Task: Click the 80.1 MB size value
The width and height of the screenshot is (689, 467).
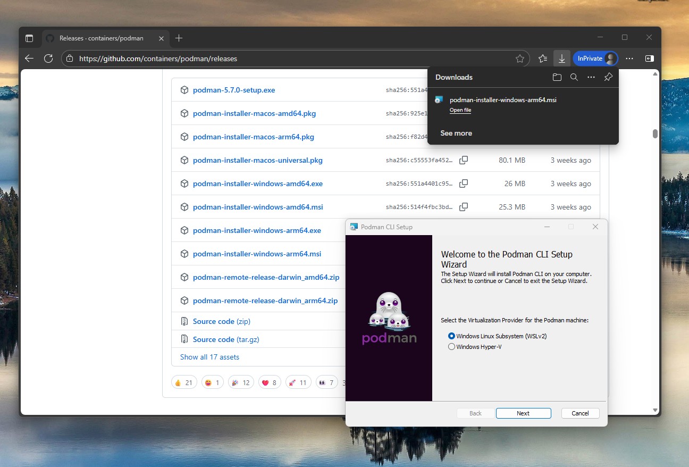Action: (512, 160)
